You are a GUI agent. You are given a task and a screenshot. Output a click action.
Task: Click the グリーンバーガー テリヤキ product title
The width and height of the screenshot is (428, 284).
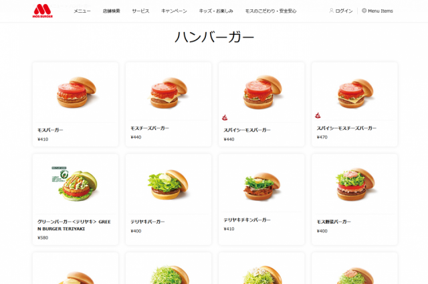click(x=74, y=225)
